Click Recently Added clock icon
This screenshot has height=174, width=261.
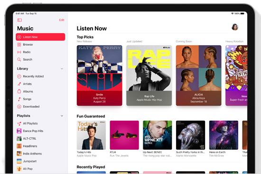pos(19,77)
